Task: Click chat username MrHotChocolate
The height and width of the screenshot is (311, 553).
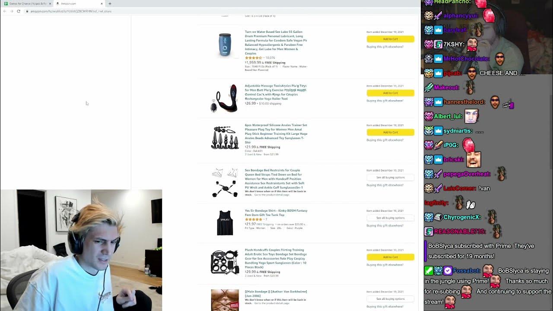Action: pos(466,58)
